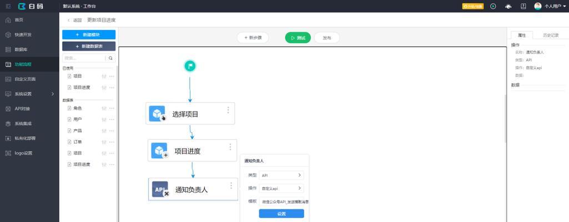This screenshot has width=569, height=222.
Task: Click the 新建模块 button
Action: click(x=89, y=34)
